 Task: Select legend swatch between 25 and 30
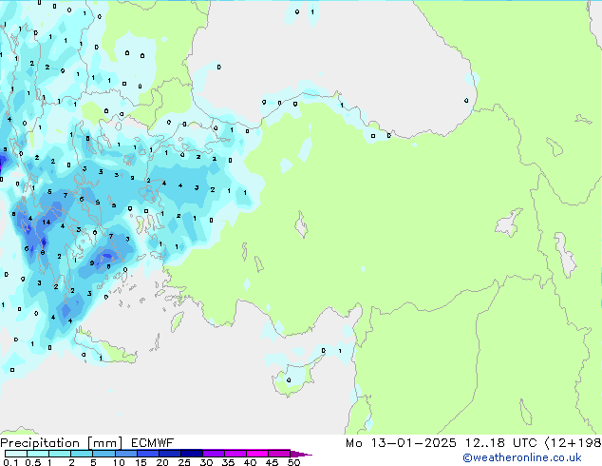pos(194,454)
